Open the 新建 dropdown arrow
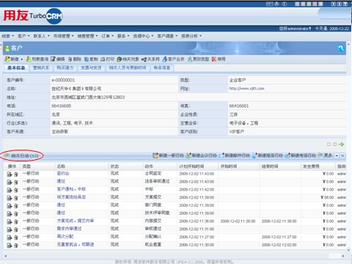The width and height of the screenshot is (352, 264). pos(22,59)
